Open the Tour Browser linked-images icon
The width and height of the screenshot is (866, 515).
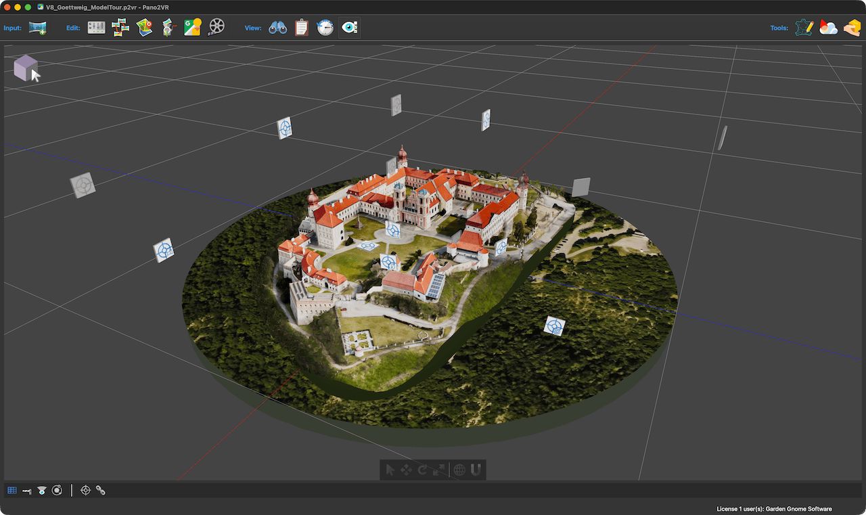click(120, 28)
